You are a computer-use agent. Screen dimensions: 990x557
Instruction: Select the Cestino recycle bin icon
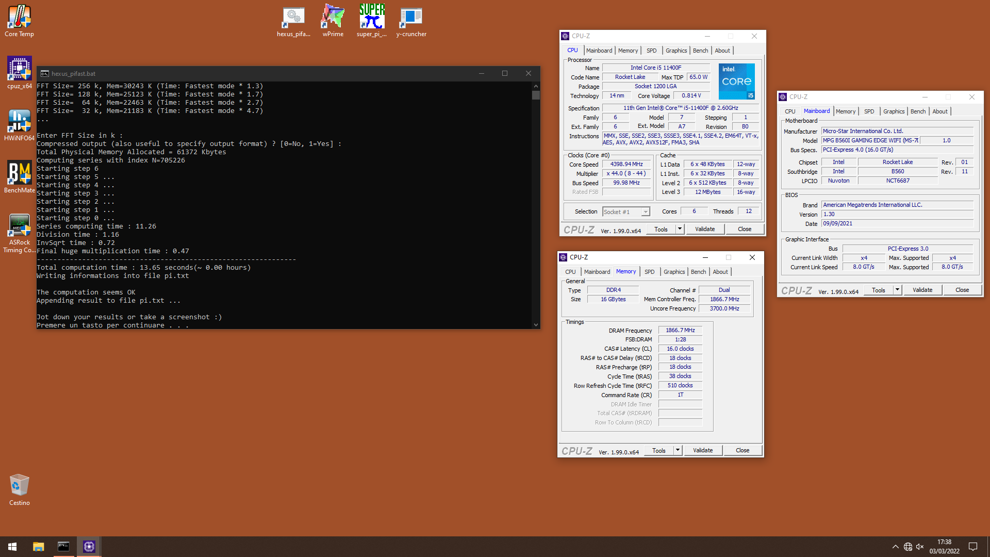20,489
